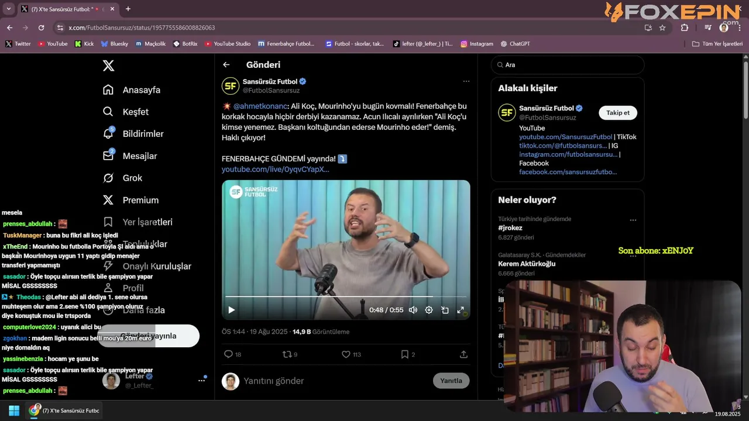Open the Twitter bookmark

(x=18, y=44)
